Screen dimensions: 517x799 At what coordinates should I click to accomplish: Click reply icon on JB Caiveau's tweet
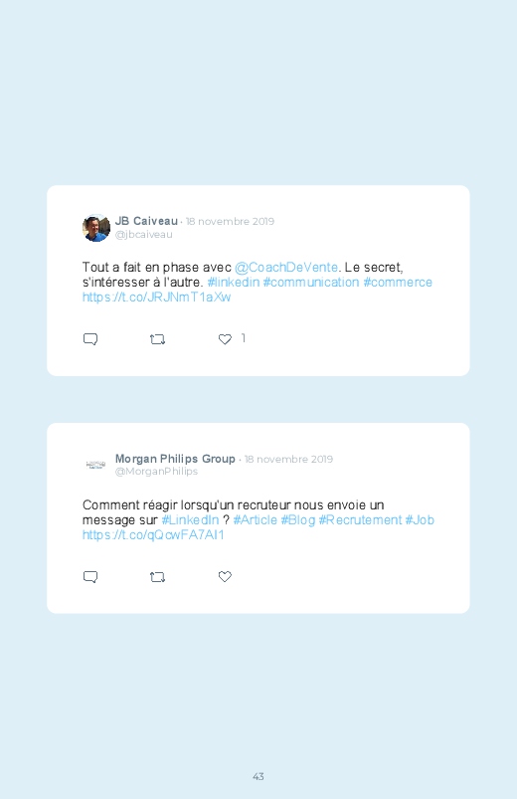click(x=90, y=339)
